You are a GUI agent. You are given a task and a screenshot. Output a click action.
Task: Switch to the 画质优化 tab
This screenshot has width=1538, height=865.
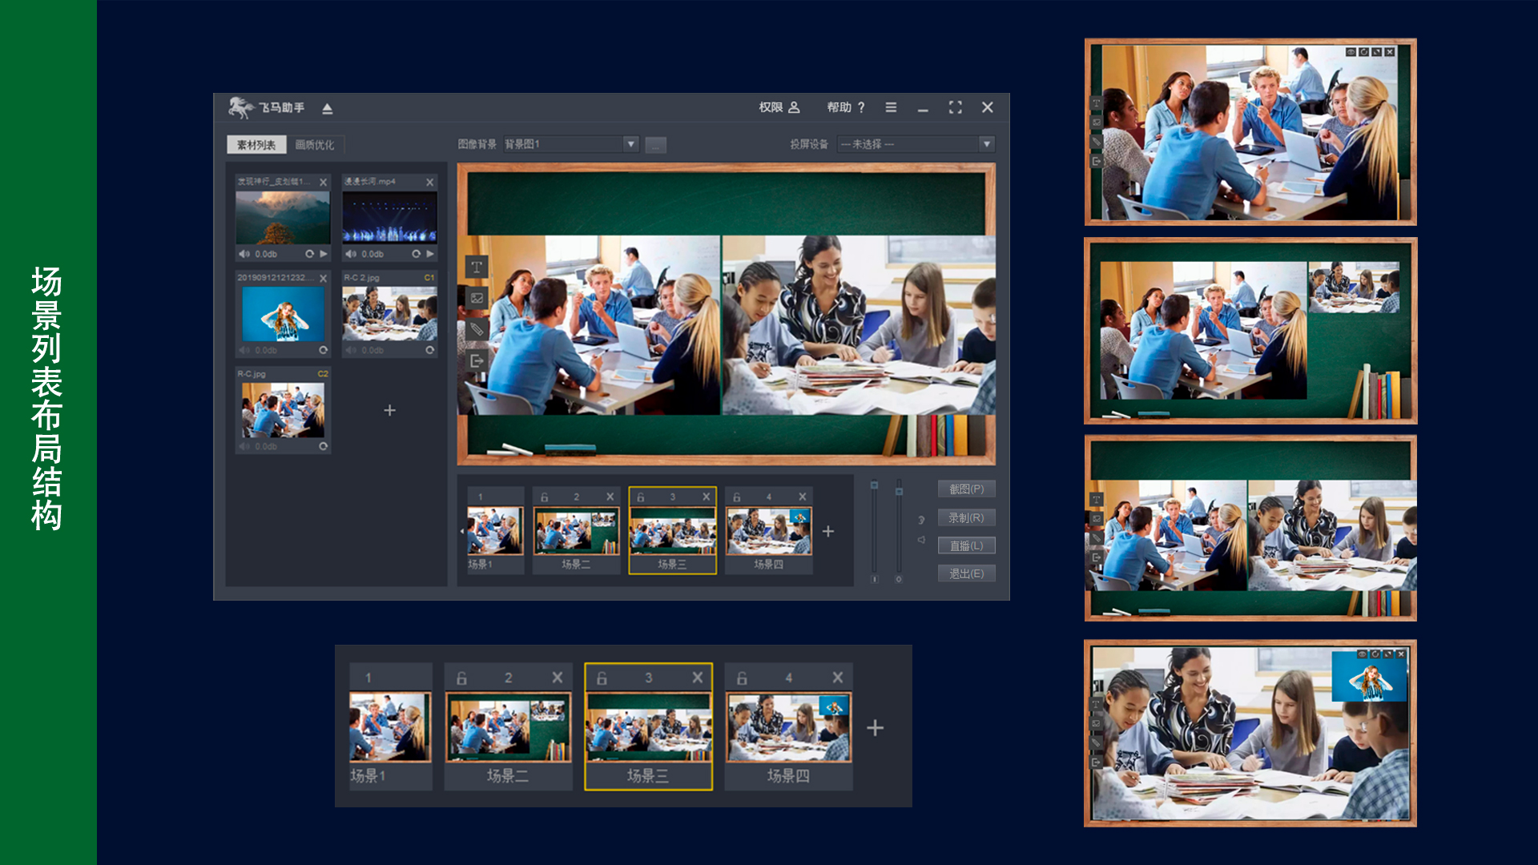[315, 145]
